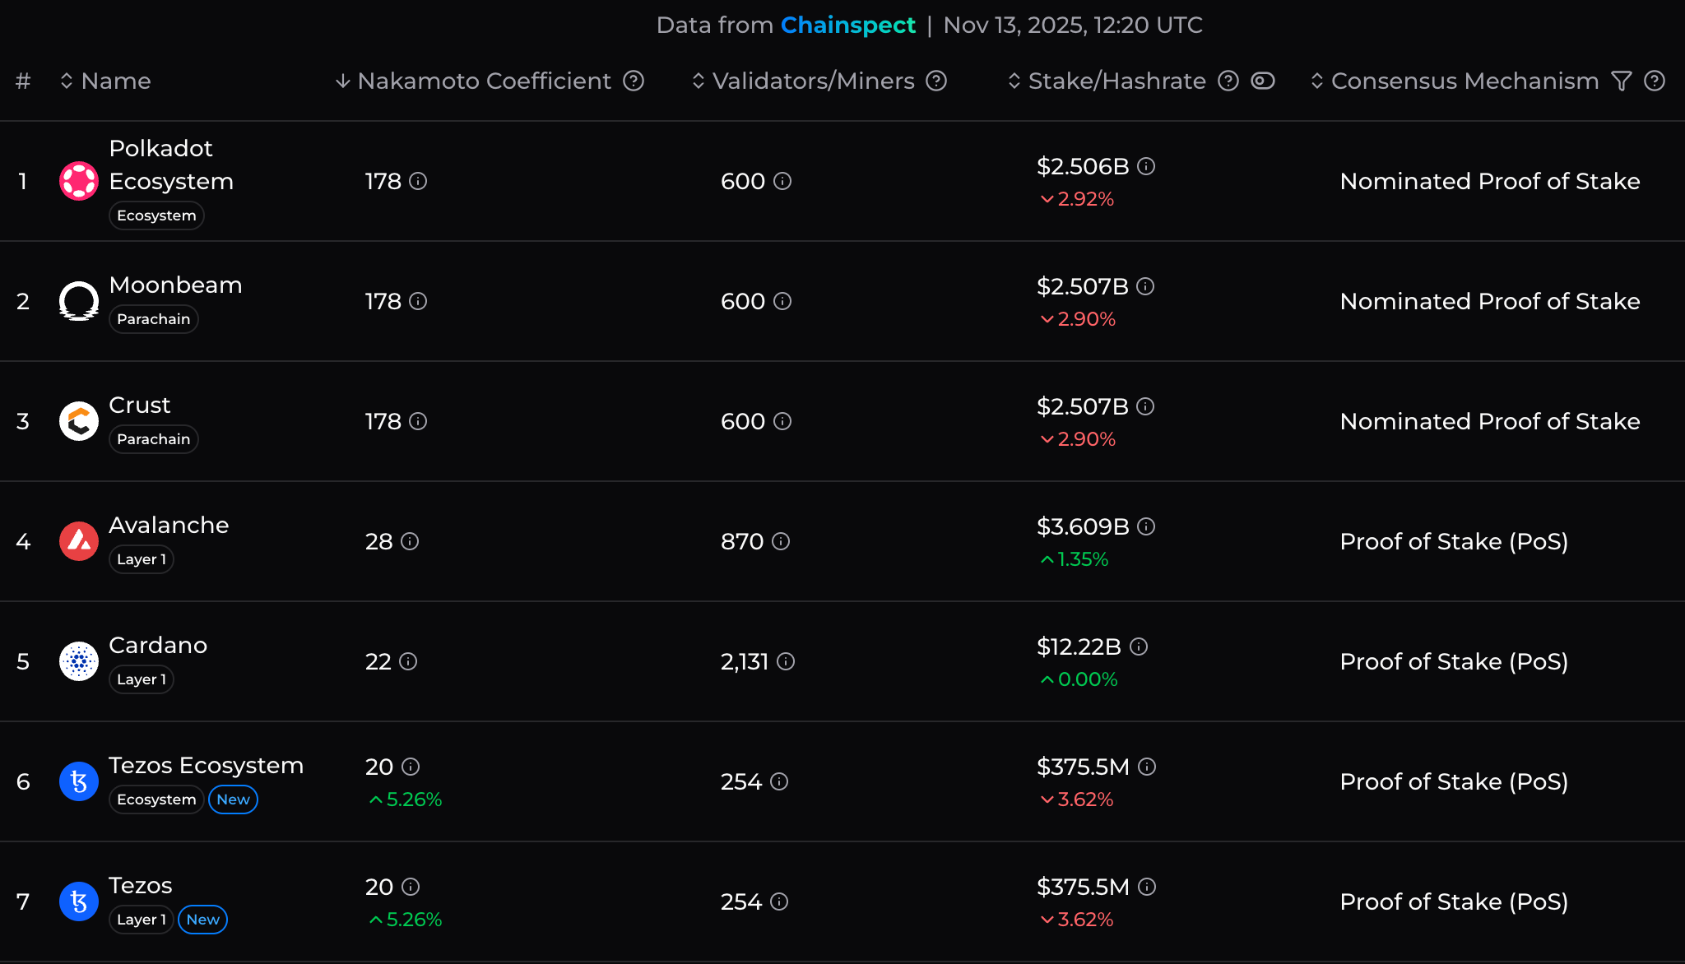
Task: Click the Moonbeam logo icon
Action: point(79,301)
